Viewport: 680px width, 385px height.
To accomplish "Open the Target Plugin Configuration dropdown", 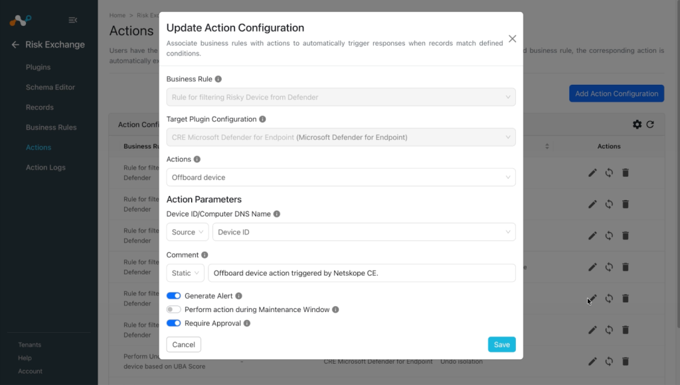I will point(341,137).
